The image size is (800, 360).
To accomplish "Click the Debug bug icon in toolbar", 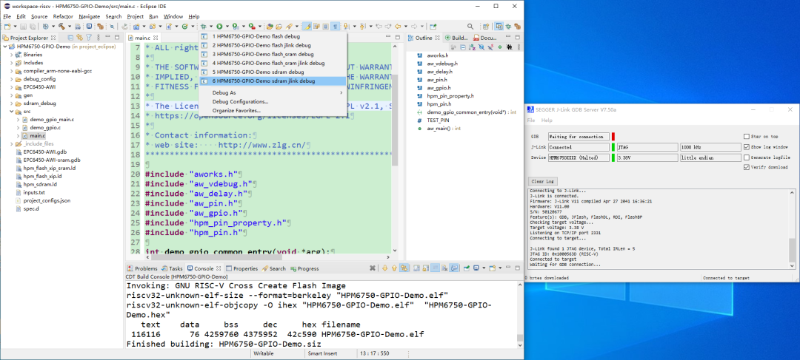I will [x=202, y=27].
